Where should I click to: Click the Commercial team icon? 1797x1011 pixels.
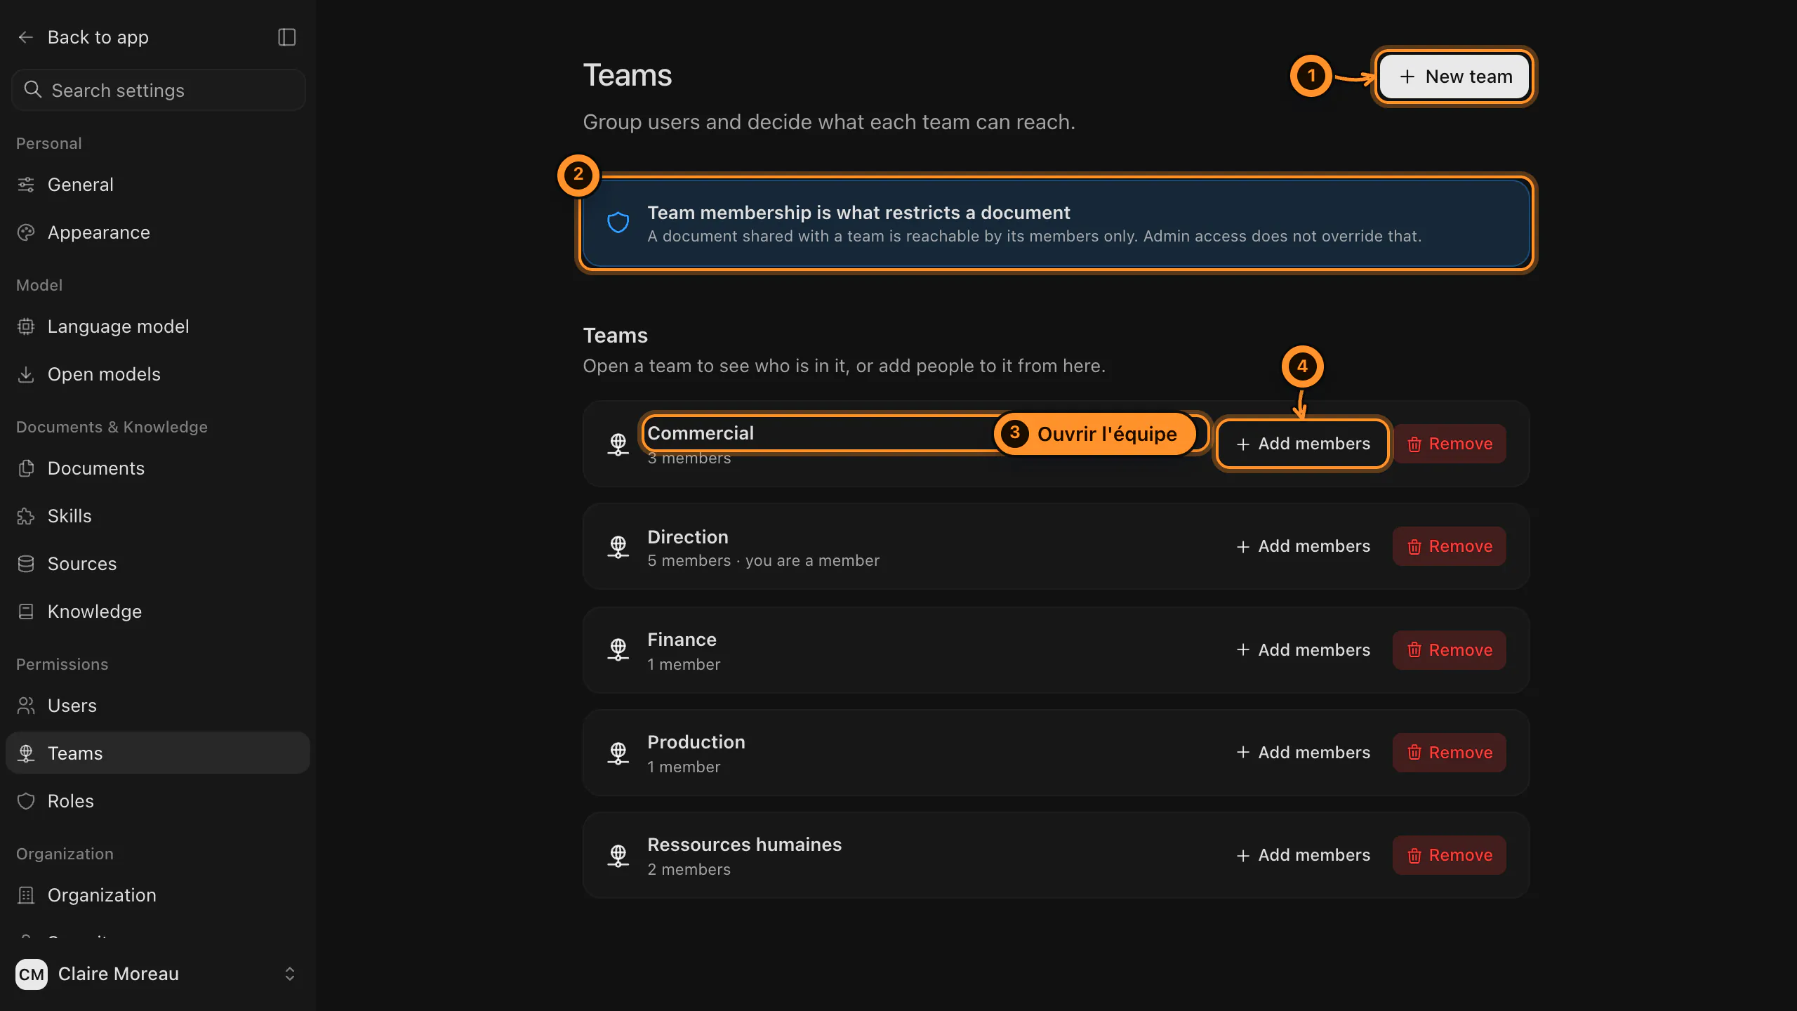click(x=618, y=444)
